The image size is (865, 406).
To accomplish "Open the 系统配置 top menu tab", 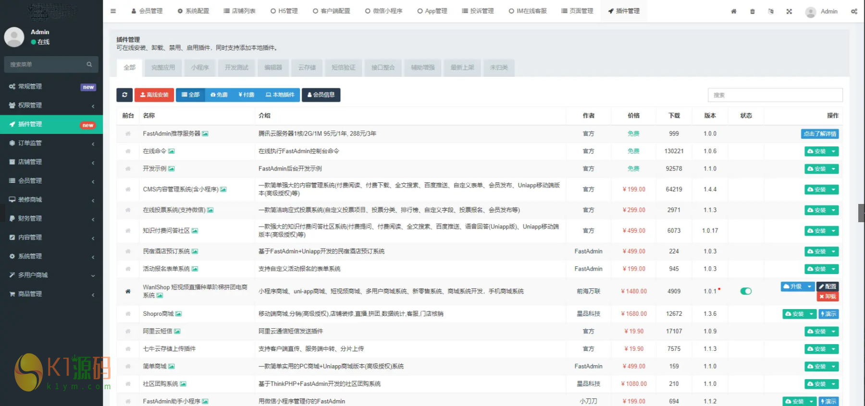I will pos(193,11).
